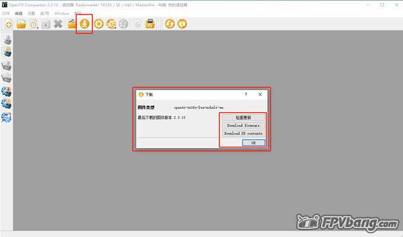403x237 pixels.
Task: Click the 检查更新 button in dialog
Action: [244, 118]
